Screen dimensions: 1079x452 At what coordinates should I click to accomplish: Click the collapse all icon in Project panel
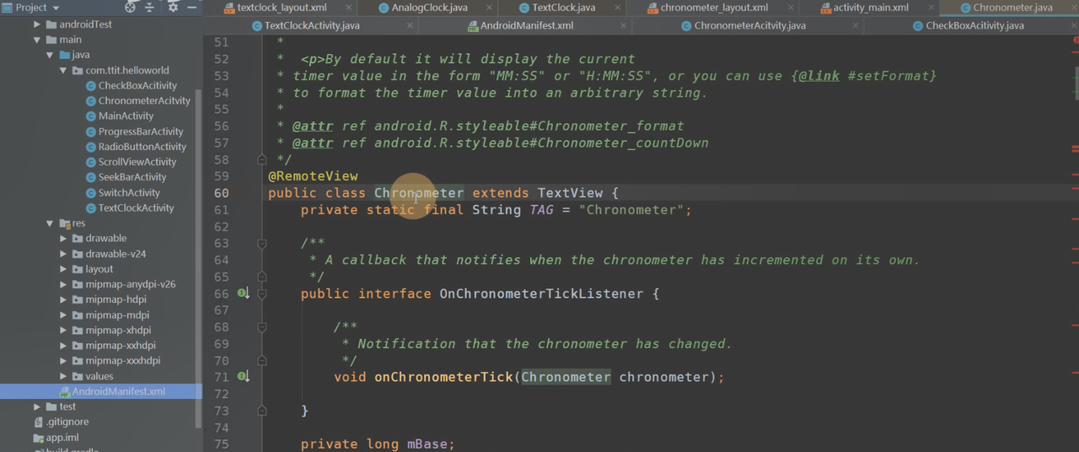click(x=151, y=8)
